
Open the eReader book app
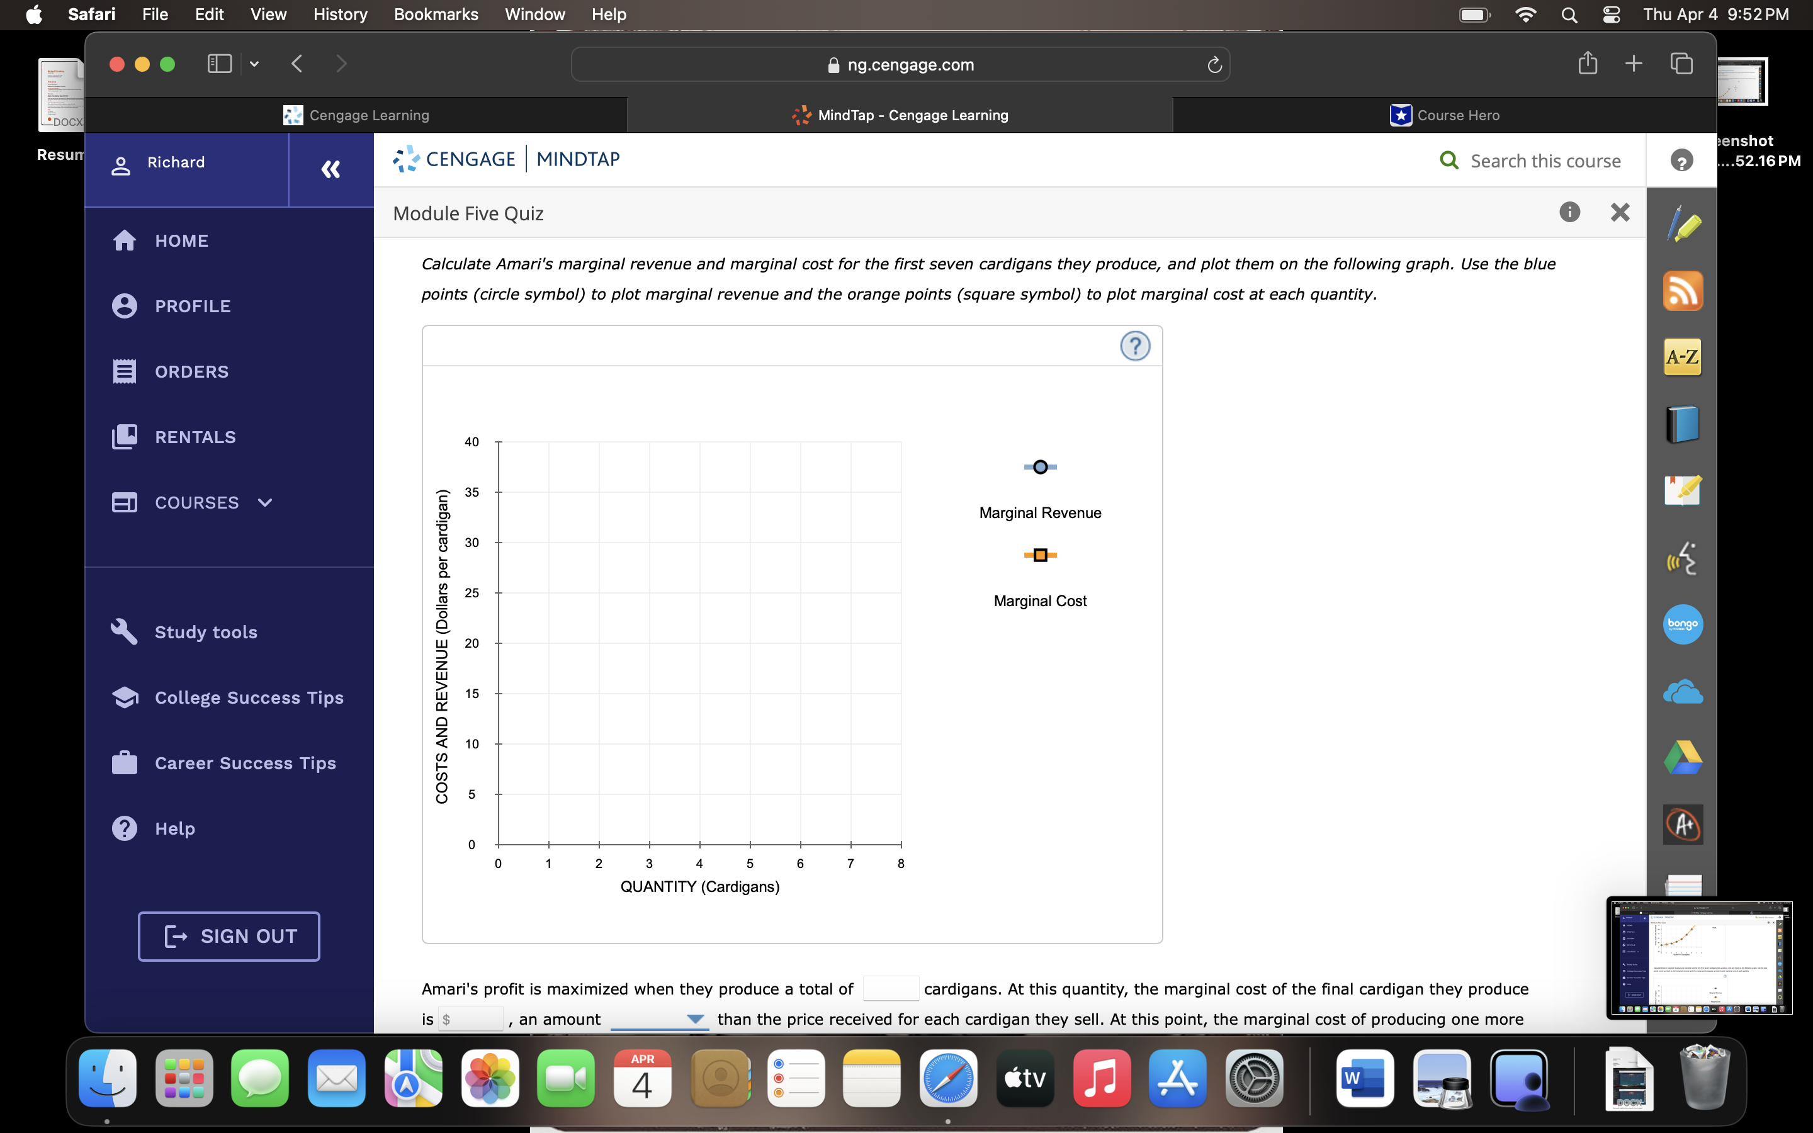coord(1683,424)
